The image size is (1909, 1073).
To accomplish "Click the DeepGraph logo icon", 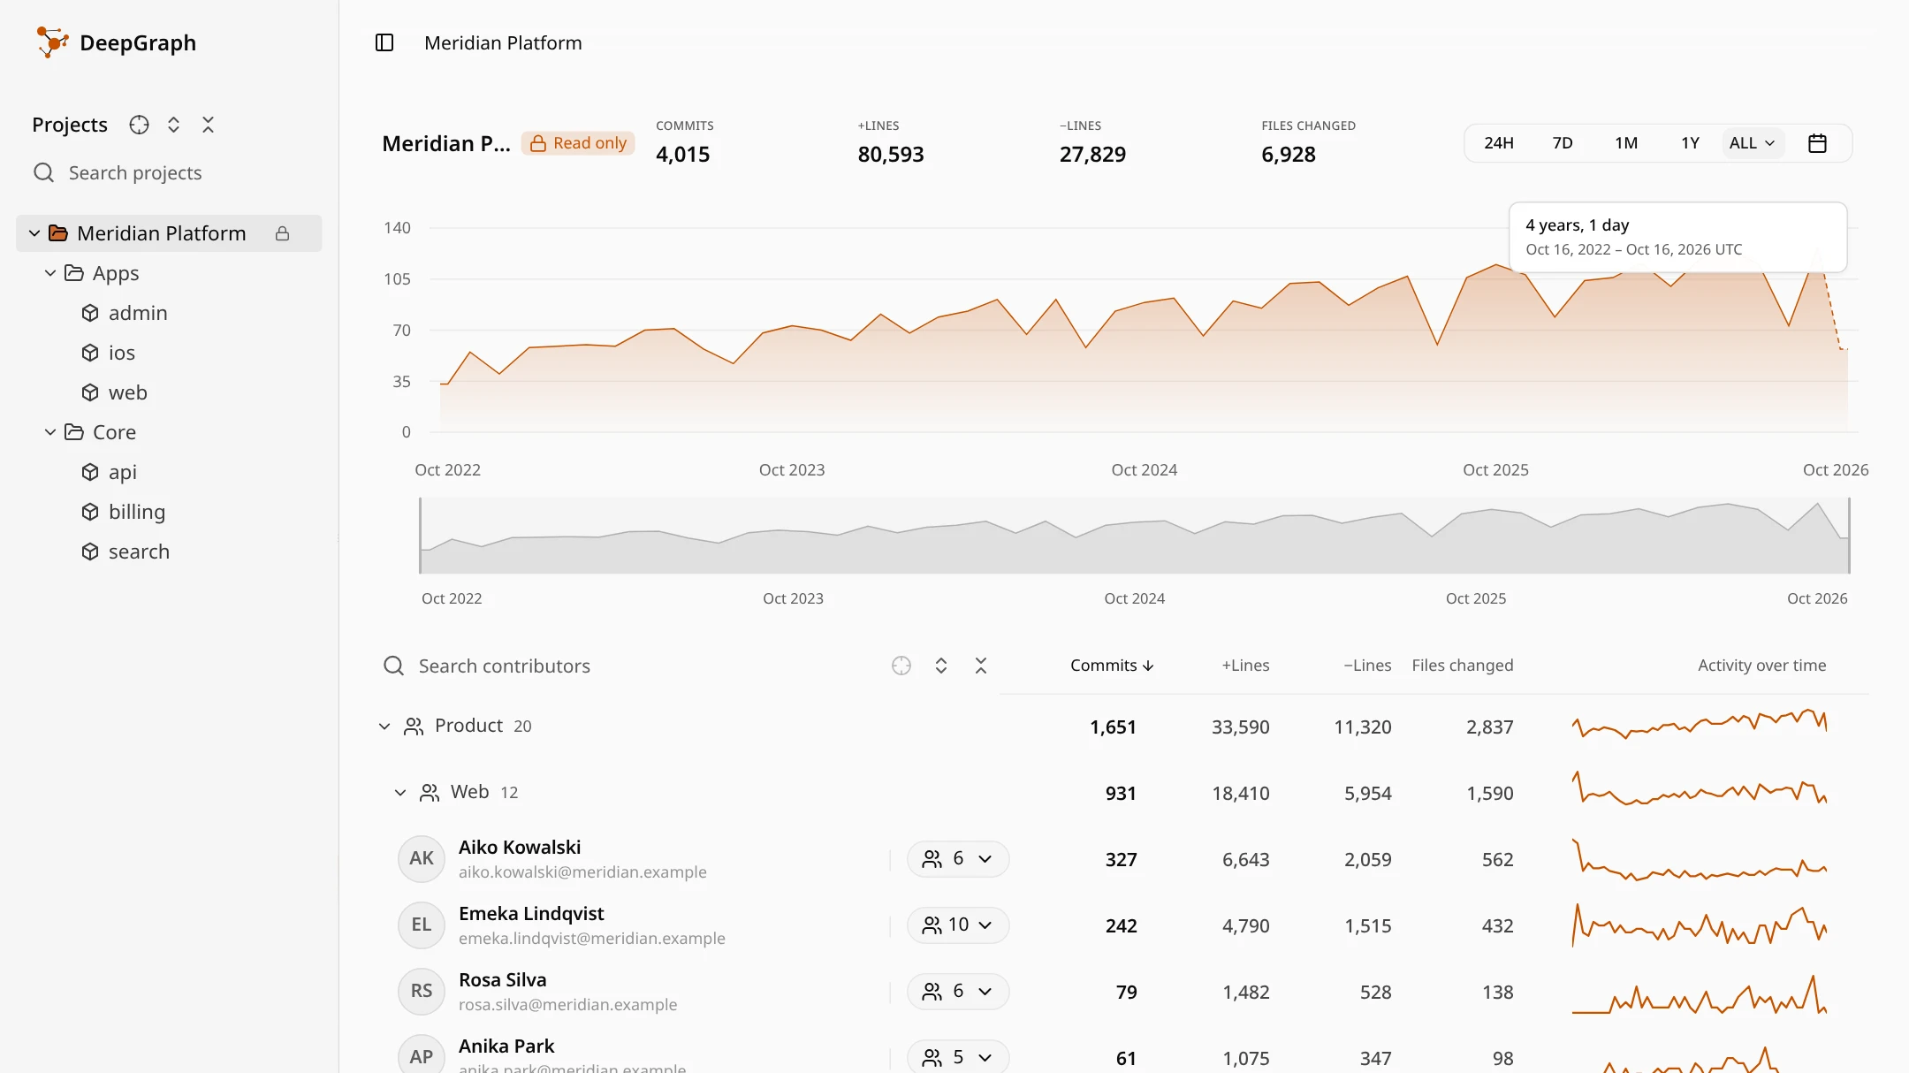I will coord(52,42).
